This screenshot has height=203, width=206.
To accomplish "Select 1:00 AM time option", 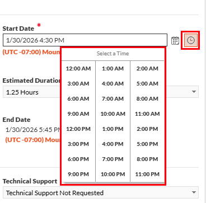I will click(x=113, y=69).
